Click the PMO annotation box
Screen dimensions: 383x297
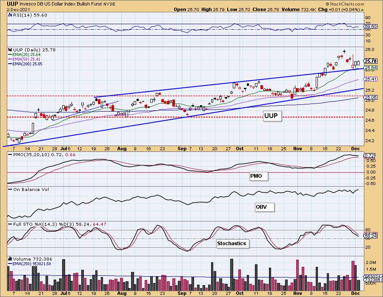(258, 176)
